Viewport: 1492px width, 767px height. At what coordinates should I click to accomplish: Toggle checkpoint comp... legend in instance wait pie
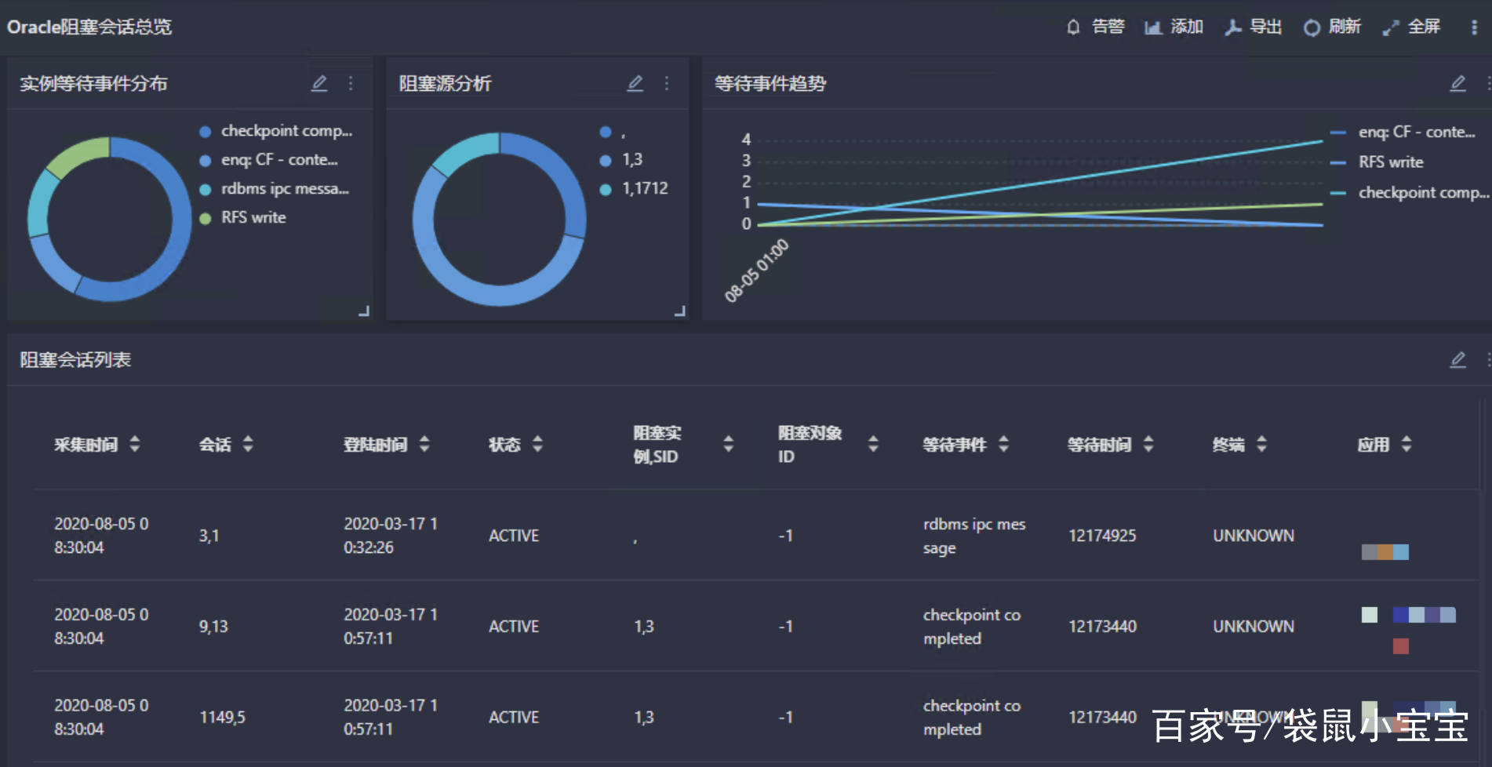276,131
